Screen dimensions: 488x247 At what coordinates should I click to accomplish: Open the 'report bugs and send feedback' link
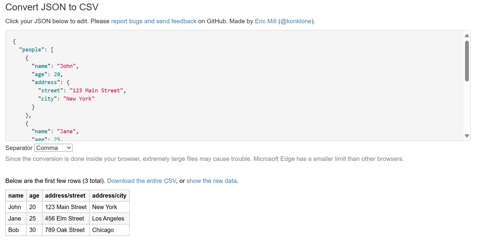click(x=154, y=21)
